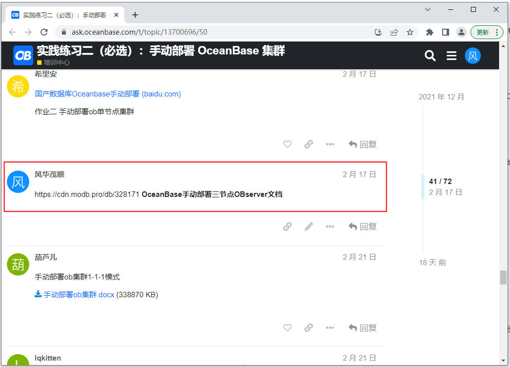Click the browser back arrow
The image size is (510, 367).
point(12,32)
